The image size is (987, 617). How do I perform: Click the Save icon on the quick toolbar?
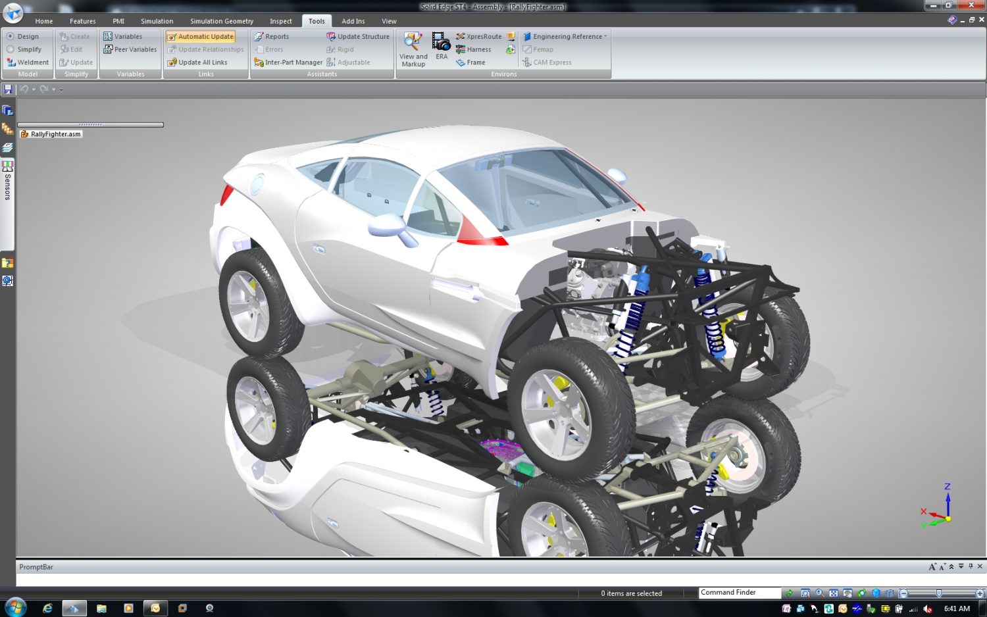pos(9,89)
